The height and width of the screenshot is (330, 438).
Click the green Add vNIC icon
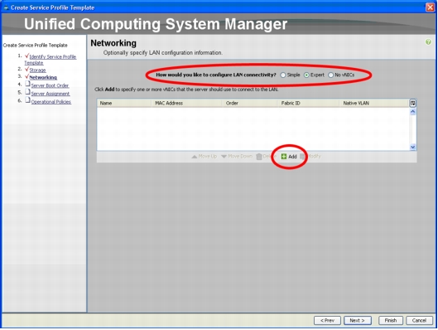(x=283, y=157)
